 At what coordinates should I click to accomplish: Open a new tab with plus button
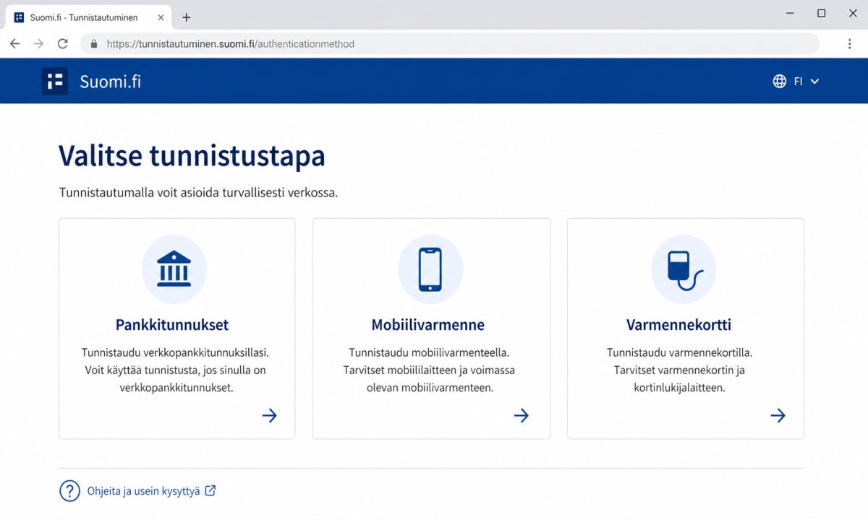pos(186,17)
